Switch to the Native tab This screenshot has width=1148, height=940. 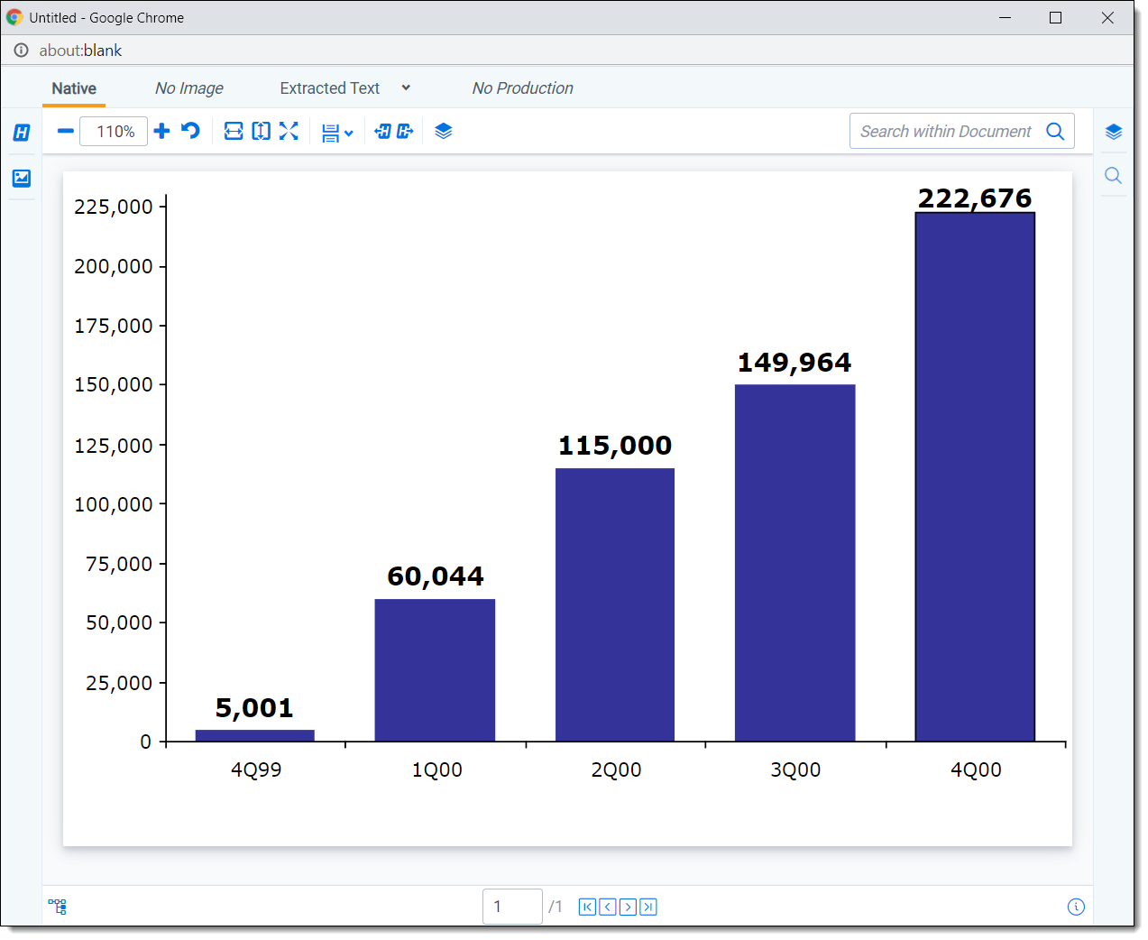point(74,88)
